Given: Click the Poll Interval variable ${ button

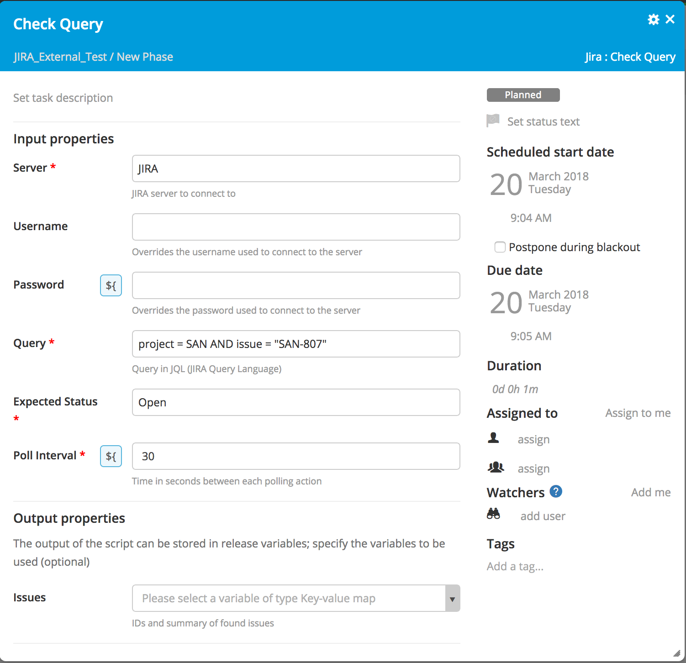Looking at the screenshot, I should (x=111, y=456).
